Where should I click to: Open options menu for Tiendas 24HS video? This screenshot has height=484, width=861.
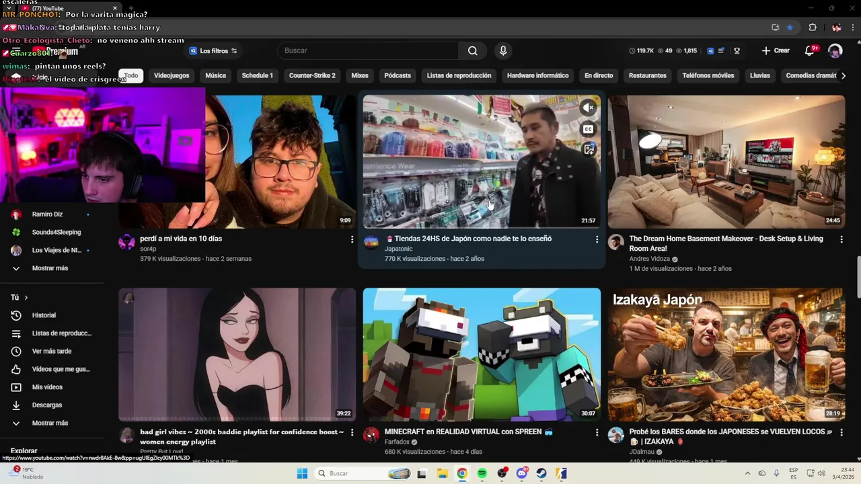point(597,239)
